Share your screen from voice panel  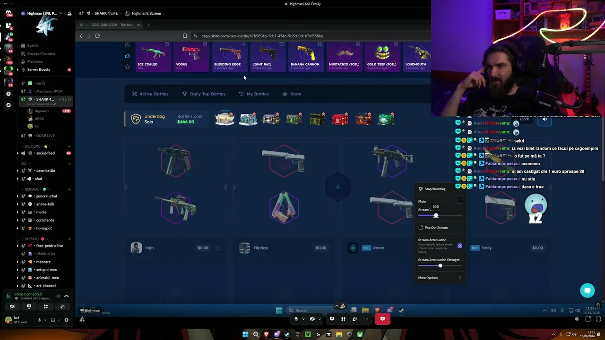(x=29, y=306)
